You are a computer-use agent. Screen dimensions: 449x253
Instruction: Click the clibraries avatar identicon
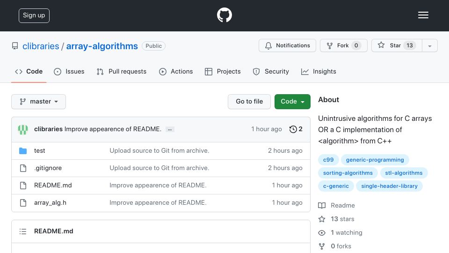point(23,129)
